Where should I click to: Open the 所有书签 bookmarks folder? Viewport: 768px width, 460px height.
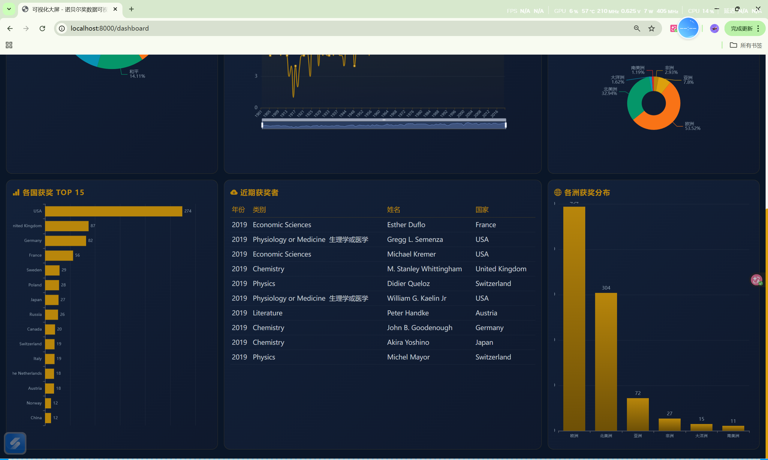tap(746, 45)
